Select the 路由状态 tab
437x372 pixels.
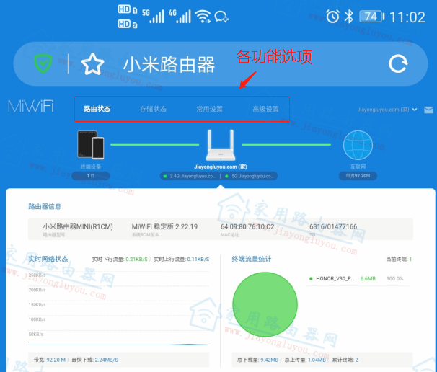[97, 110]
